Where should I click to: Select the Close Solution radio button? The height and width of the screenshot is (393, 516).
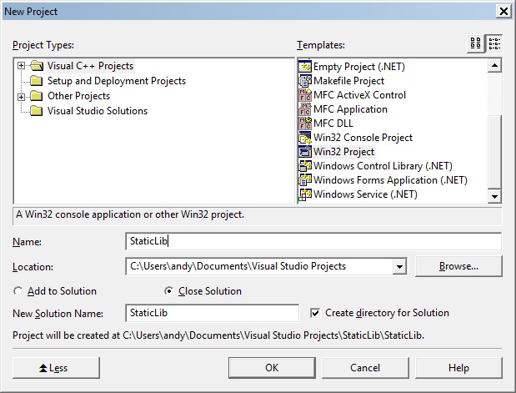coord(168,291)
